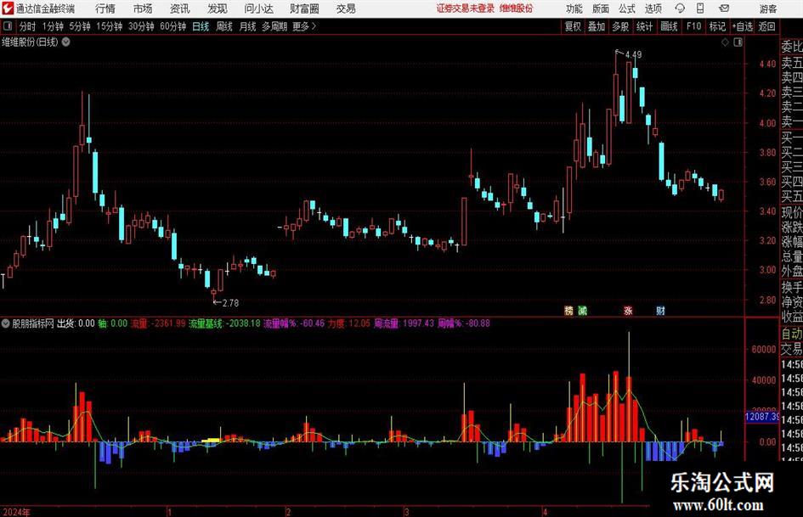Viewport: 803px width, 517px height.
Task: Open the 版面 menu
Action: 600,8
